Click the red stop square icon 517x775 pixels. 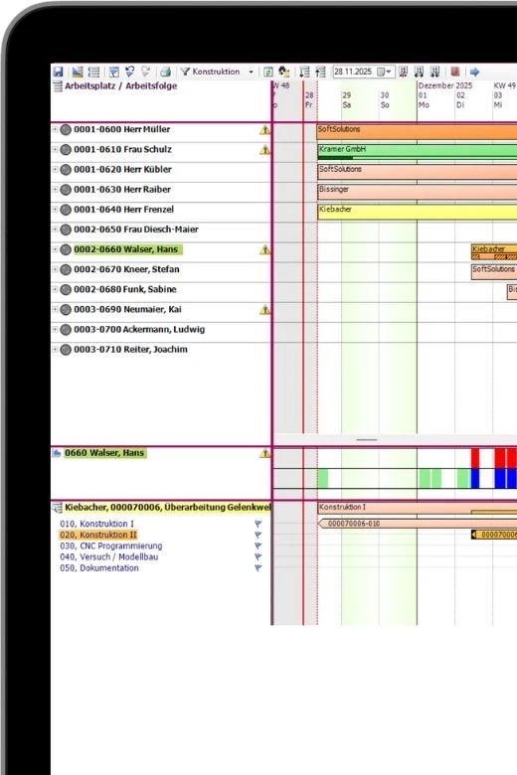(455, 72)
